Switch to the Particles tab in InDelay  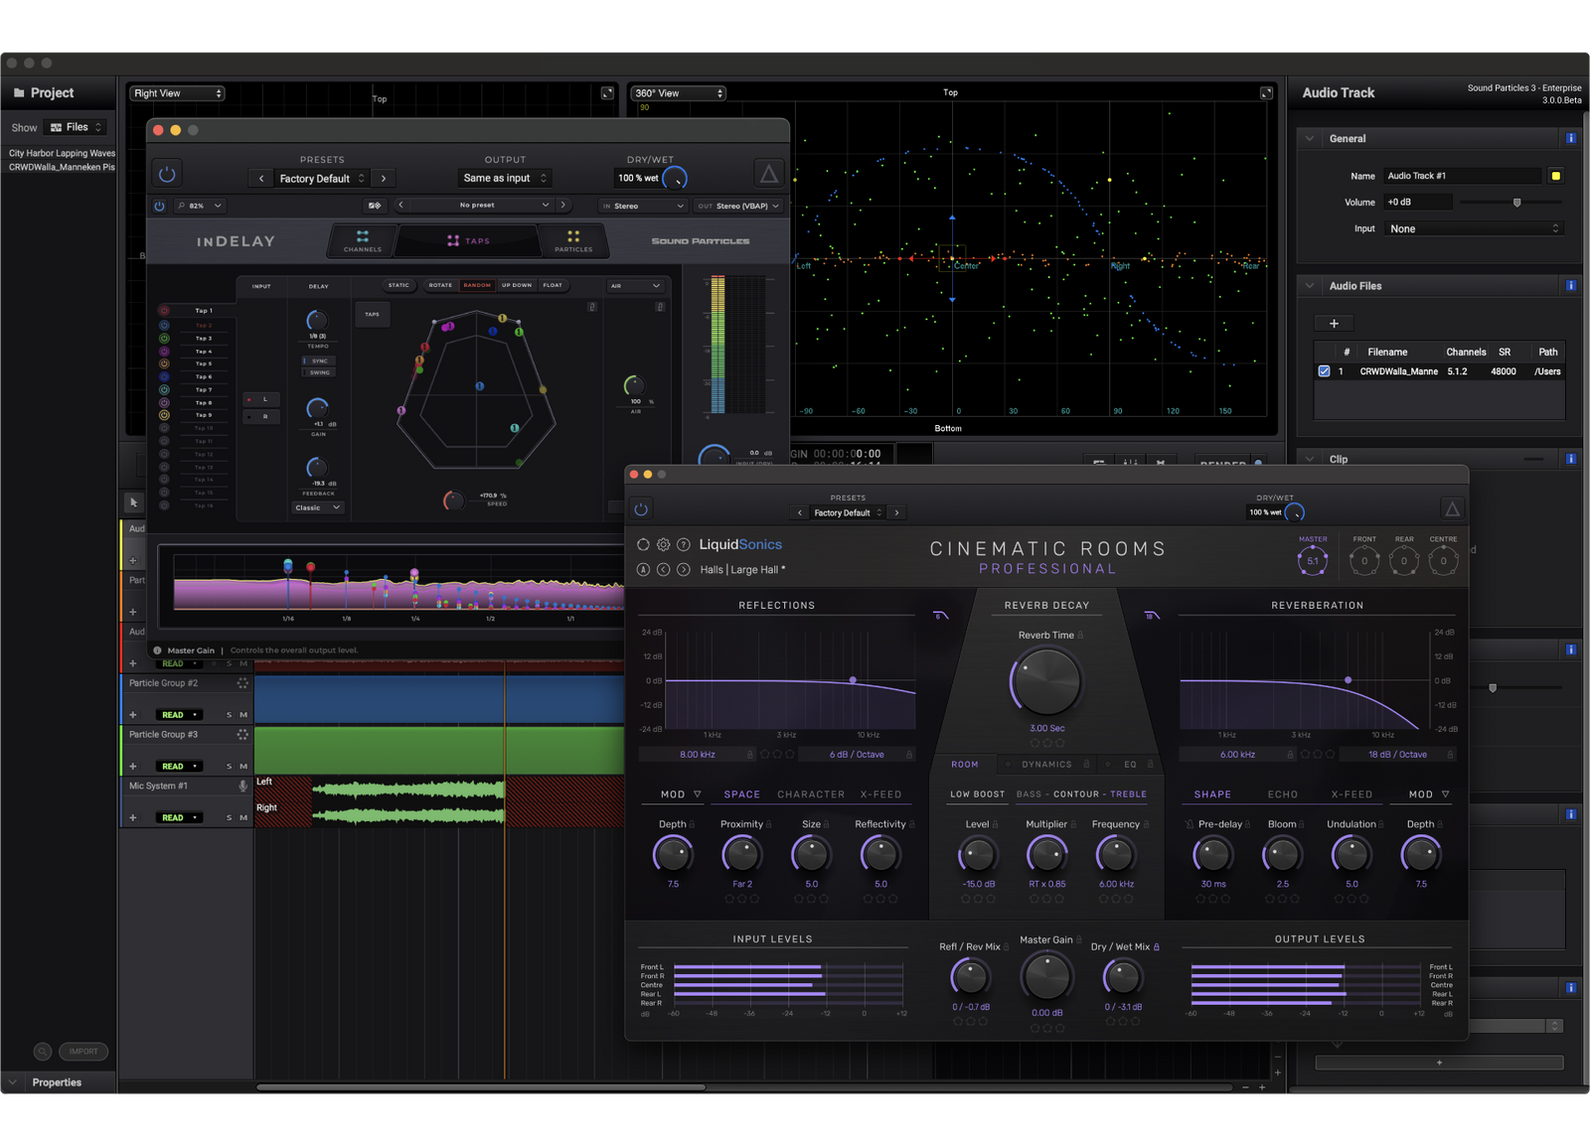pos(573,240)
